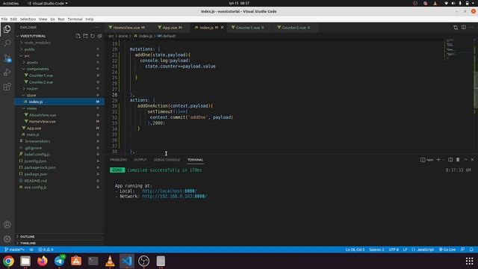The width and height of the screenshot is (478, 269).
Task: Collapse all folders in explorer
Action: pyautogui.click(x=99, y=36)
